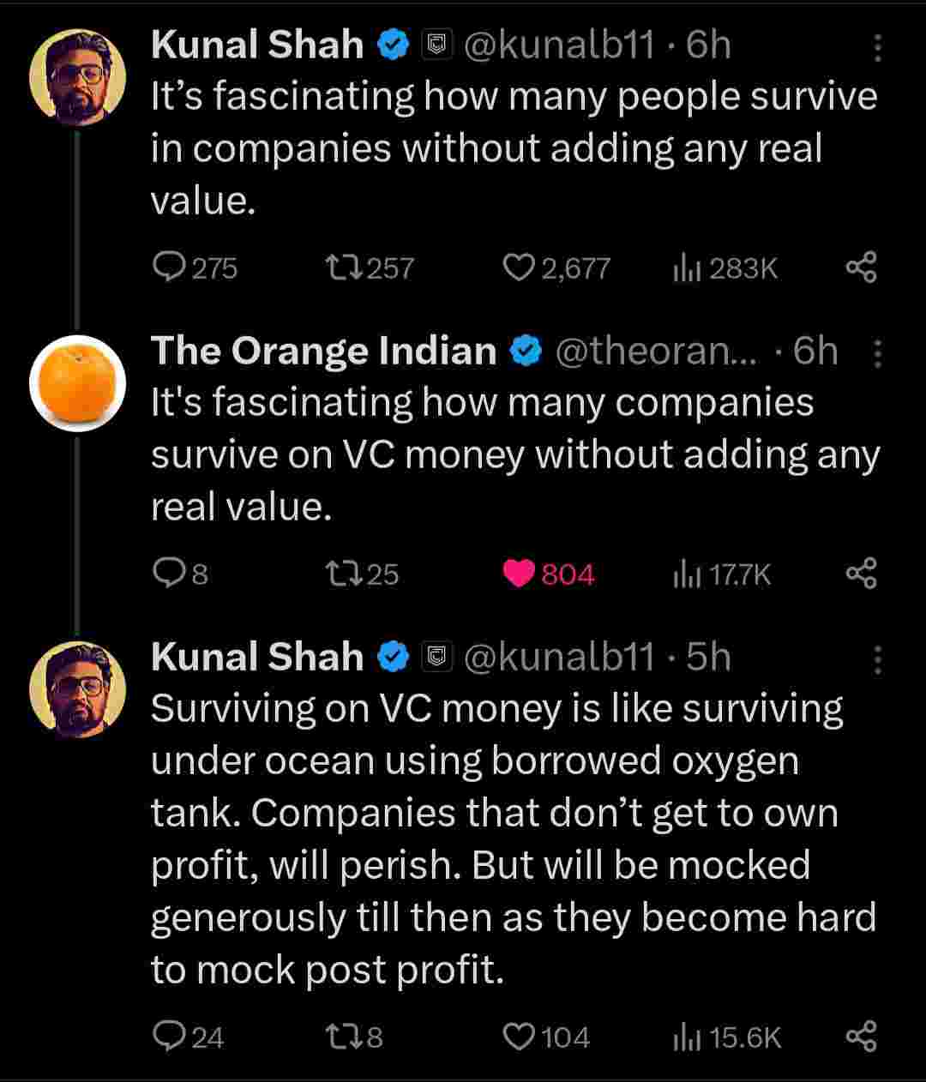Open more options on Kunal Shah's 5h tweet
The image size is (926, 1082).
click(877, 658)
